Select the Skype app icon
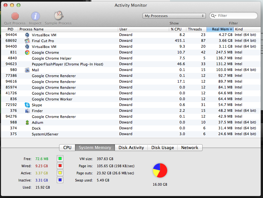Image resolution: width=263 pixels, height=198 pixels. (x=27, y=105)
